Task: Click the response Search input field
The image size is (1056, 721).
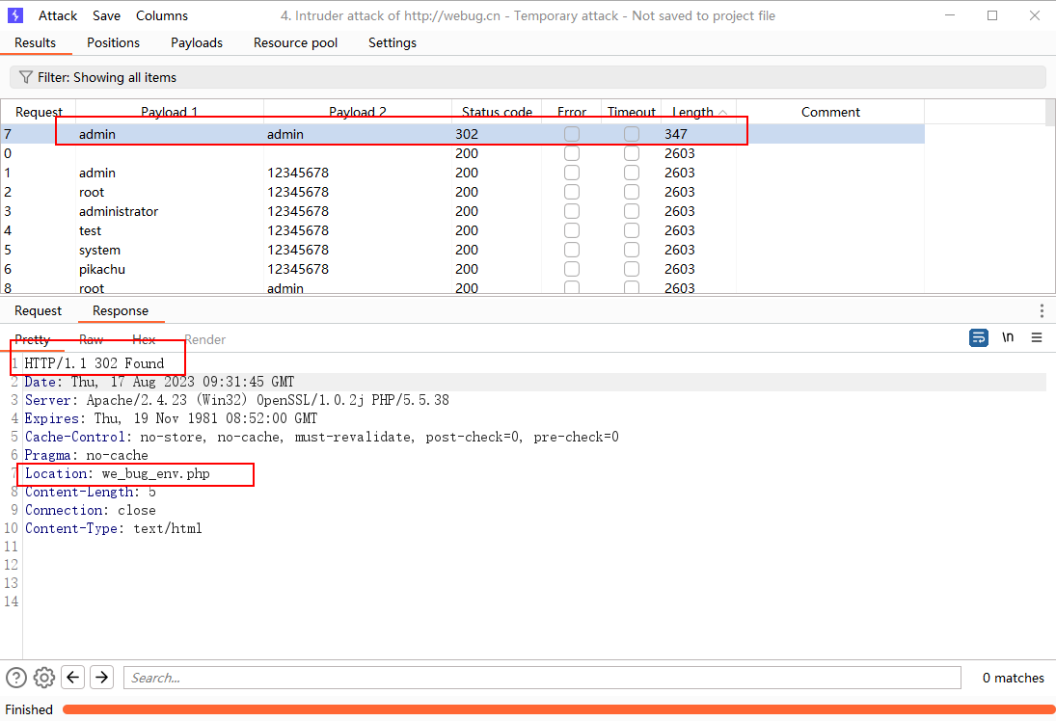Action: tap(542, 678)
